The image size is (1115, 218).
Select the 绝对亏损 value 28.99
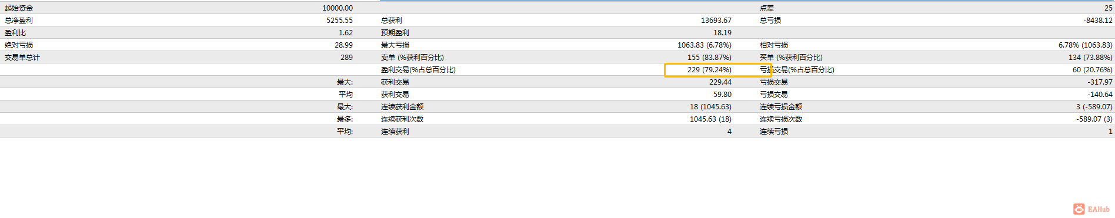344,45
